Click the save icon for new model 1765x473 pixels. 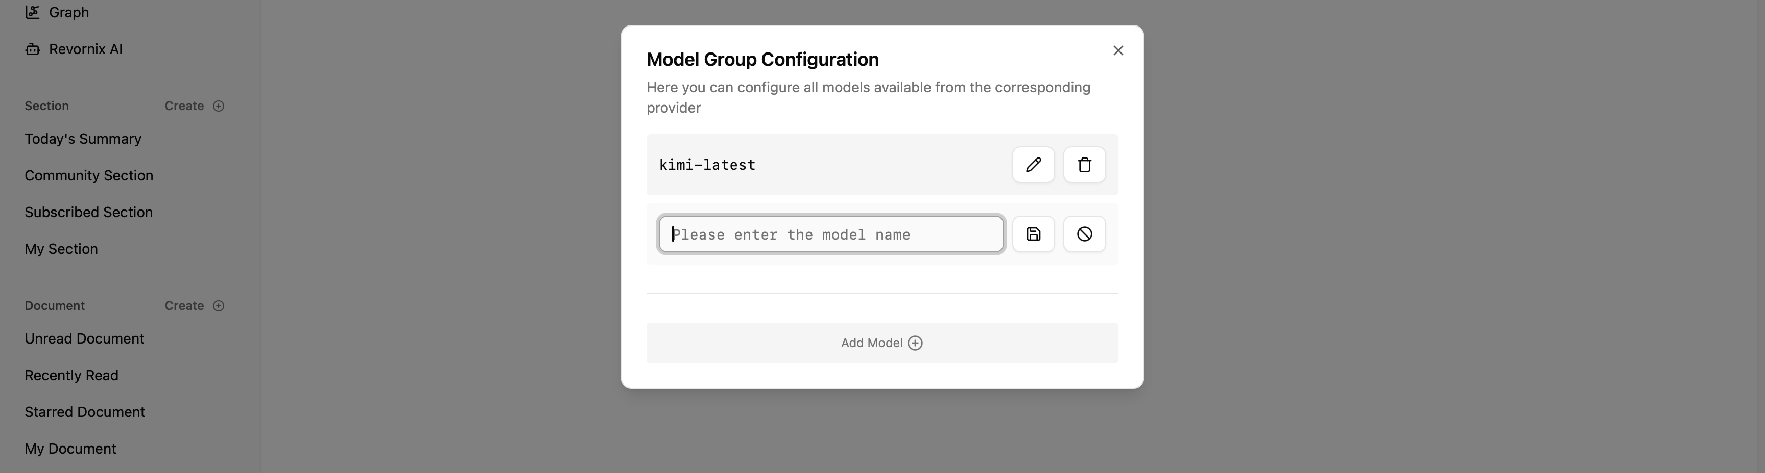[1033, 234]
